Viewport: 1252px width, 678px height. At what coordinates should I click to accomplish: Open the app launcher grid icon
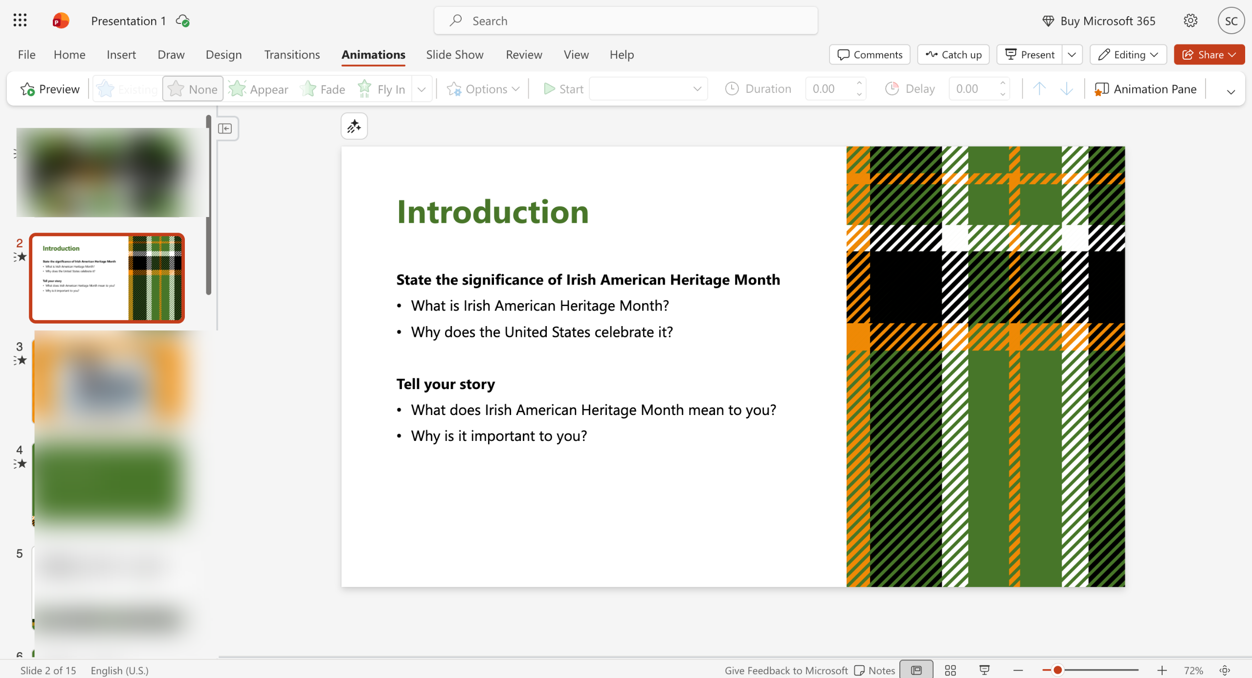[x=20, y=21]
